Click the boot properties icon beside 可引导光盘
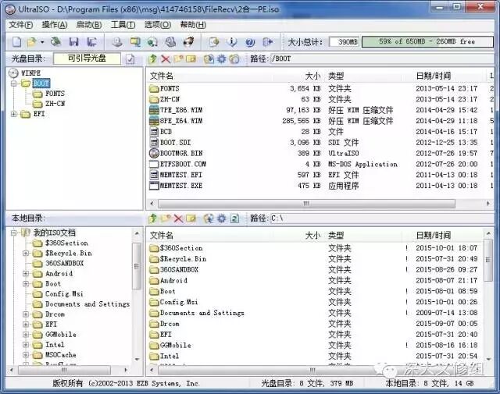This screenshot has width=500, height=394. [130, 59]
